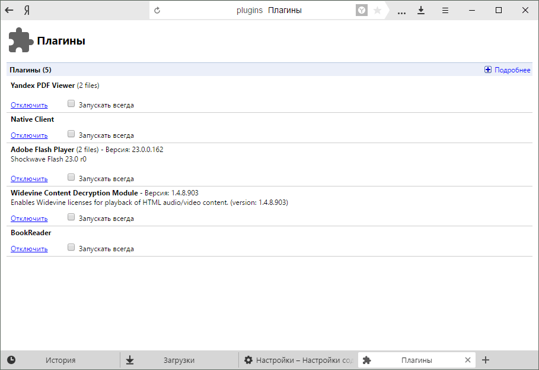This screenshot has width=539, height=370.
Task: Click the Native Client plugin name
Action: coord(32,119)
